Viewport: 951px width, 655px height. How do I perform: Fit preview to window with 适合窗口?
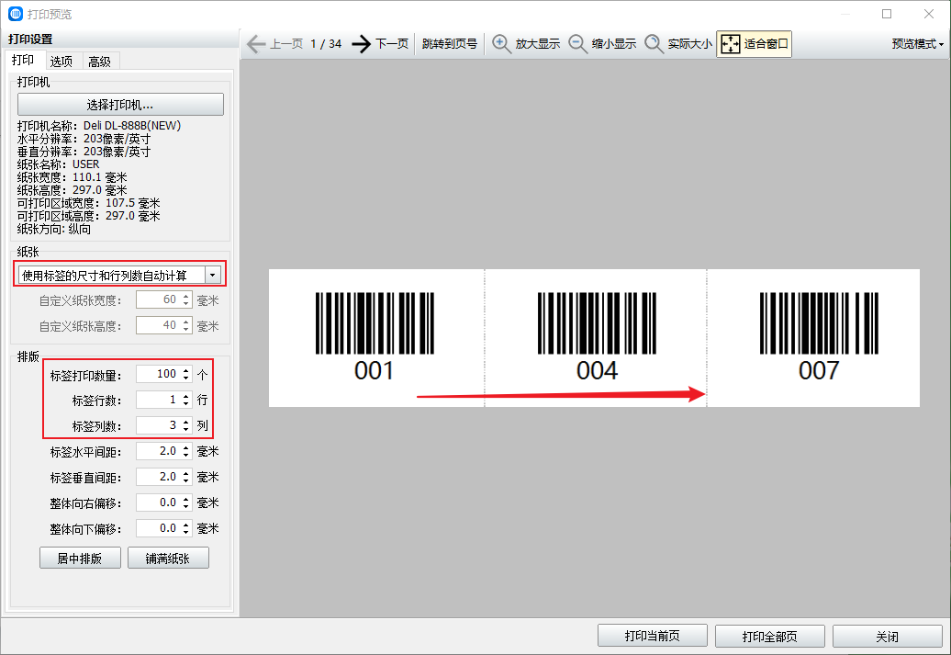754,44
